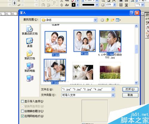The width and height of the screenshot is (149, 124).
Task: Go back using the dialog back arrow
Action: click(x=102, y=20)
